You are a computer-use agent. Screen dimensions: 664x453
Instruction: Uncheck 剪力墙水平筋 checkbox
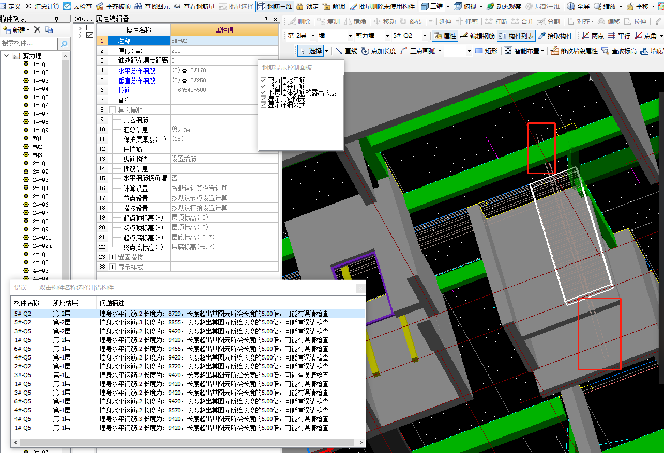264,81
